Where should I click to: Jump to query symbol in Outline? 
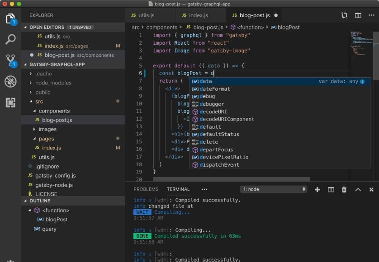click(73, 229)
